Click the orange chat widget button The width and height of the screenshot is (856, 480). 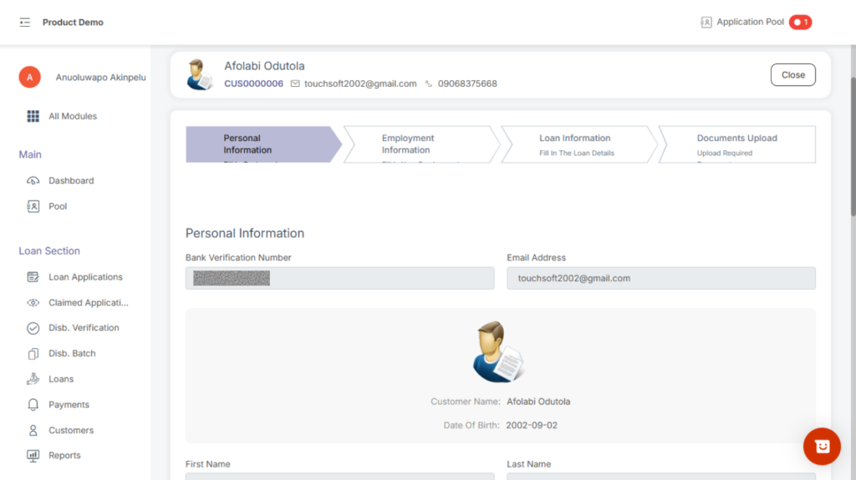tap(822, 447)
